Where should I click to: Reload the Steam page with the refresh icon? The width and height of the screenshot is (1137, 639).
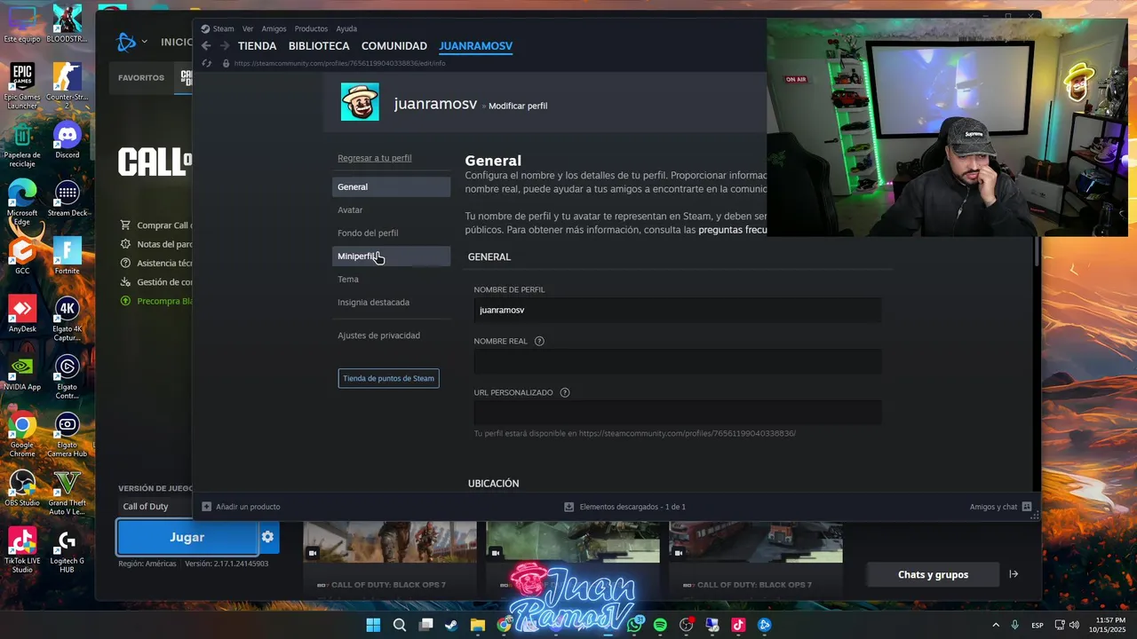[206, 64]
